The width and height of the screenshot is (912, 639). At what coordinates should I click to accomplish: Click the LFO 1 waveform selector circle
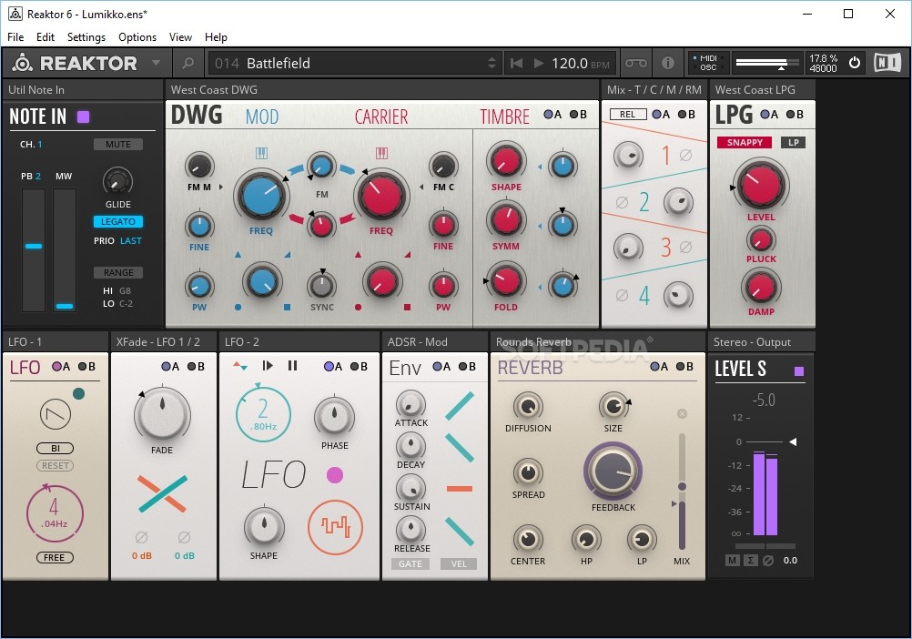coord(56,414)
